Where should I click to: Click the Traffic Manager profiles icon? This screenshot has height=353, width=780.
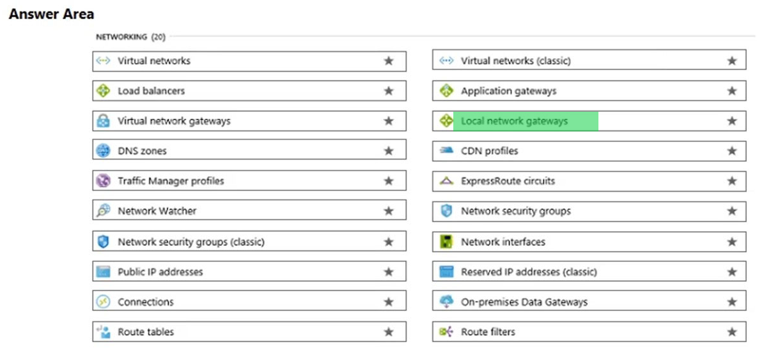coord(103,181)
